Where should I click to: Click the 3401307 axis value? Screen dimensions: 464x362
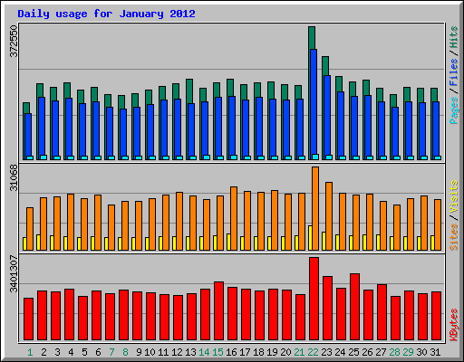(x=14, y=274)
